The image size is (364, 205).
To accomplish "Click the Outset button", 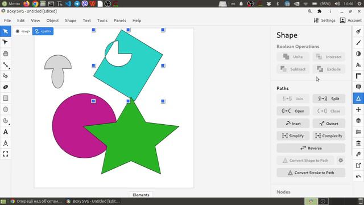I will click(x=329, y=124).
